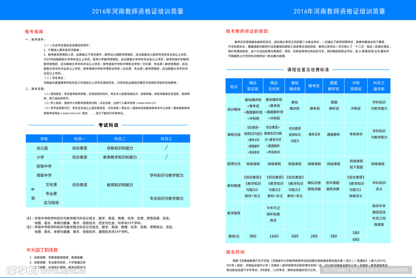This screenshot has height=278, width=416.
Task: Click the "科目三" column header in exam table
Action: [x=166, y=139]
